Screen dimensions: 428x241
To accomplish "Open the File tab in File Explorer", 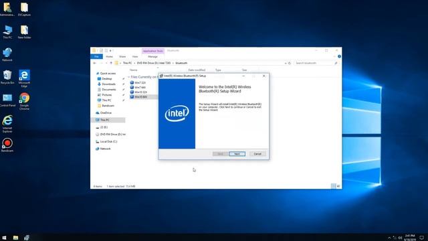I will tap(96, 56).
